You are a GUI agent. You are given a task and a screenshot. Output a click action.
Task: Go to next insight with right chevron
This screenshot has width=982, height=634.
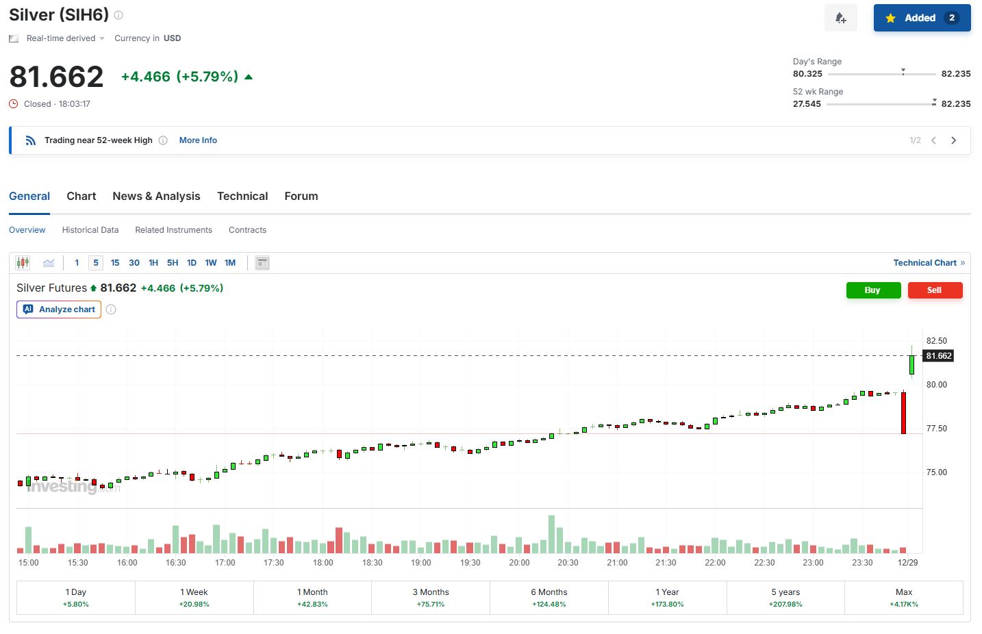point(953,140)
